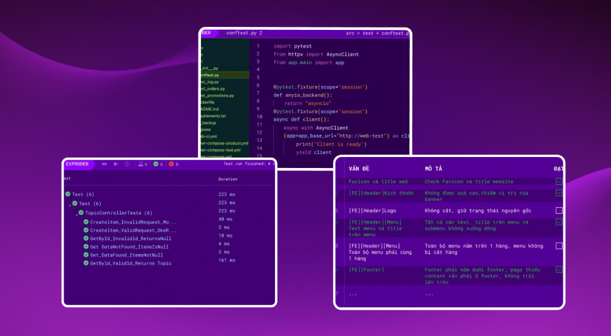This screenshot has height=336, width=611.
Task: Check the [FE][Header]Logo checkbox
Action: (x=559, y=211)
